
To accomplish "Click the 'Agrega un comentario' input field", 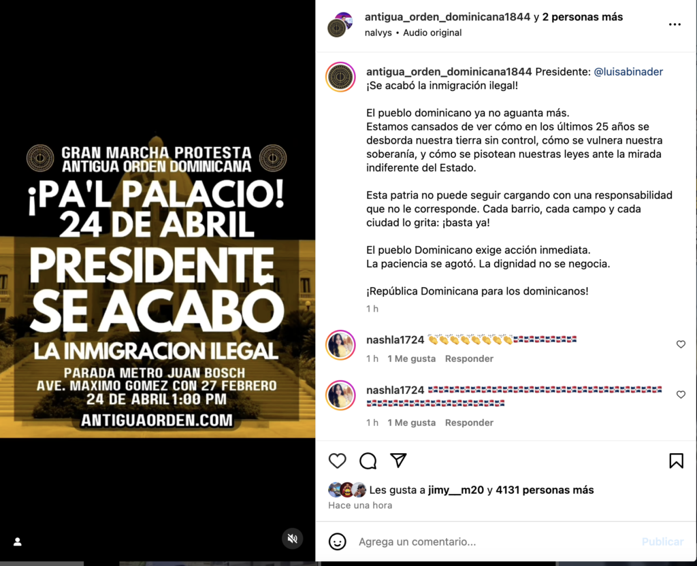I will (496, 542).
